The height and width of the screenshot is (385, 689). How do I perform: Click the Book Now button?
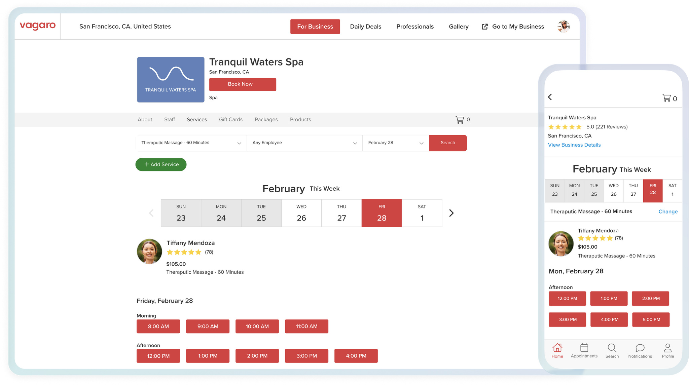(x=243, y=84)
